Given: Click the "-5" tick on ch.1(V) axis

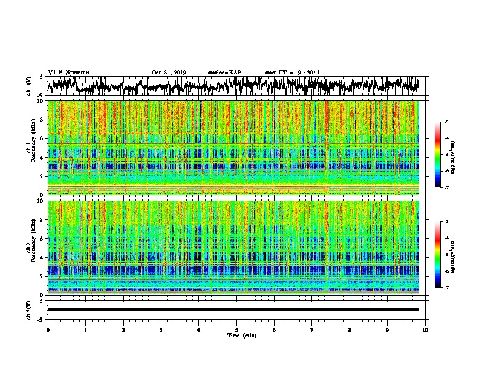Looking at the screenshot, I should click(41, 96).
